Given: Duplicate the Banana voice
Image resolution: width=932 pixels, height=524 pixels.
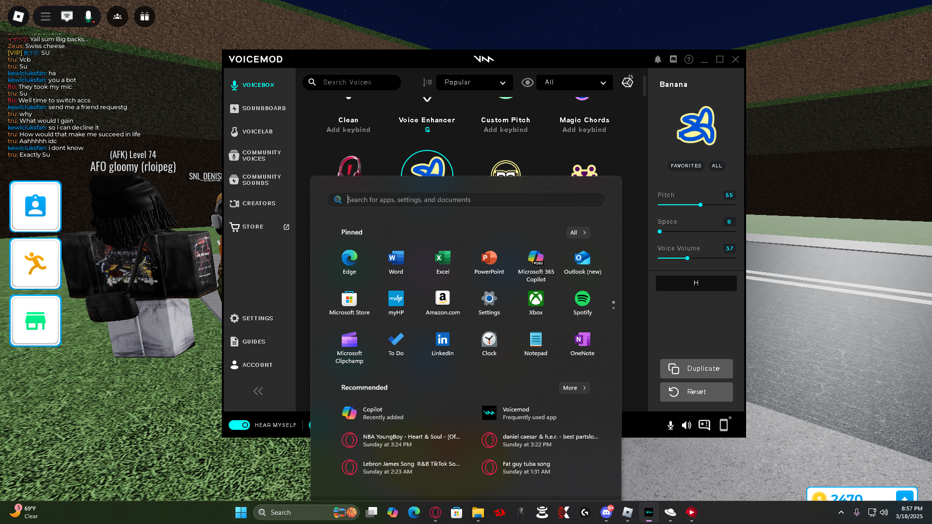Looking at the screenshot, I should pyautogui.click(x=696, y=369).
